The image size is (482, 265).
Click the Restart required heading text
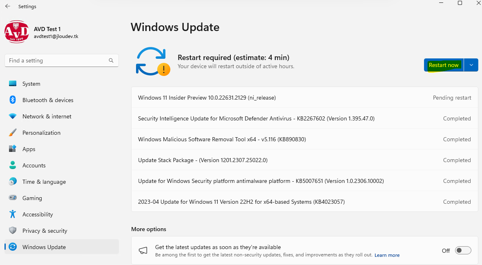233,58
